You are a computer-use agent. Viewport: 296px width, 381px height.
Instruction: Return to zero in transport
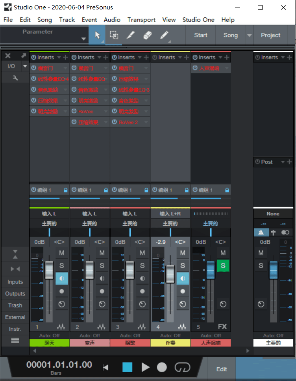click(105, 367)
